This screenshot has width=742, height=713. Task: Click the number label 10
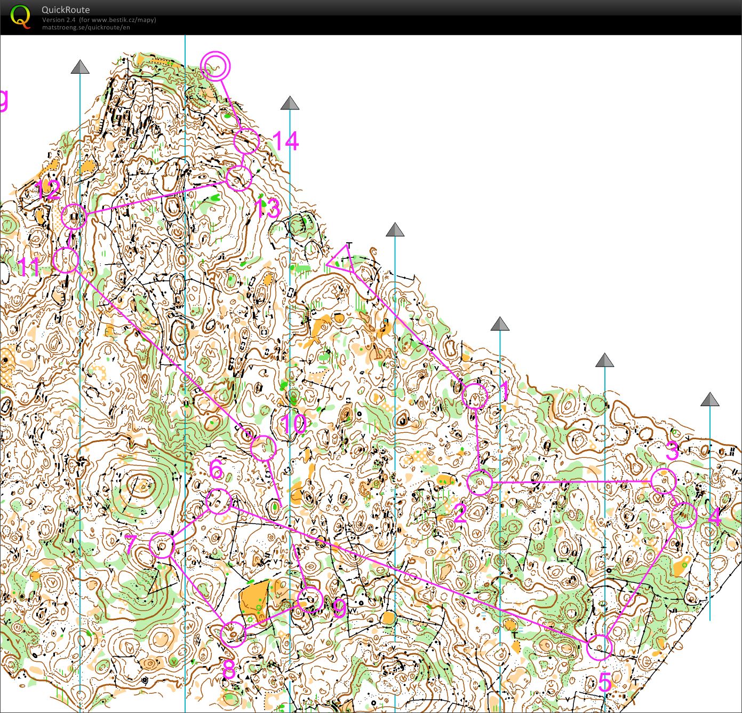[x=293, y=424]
